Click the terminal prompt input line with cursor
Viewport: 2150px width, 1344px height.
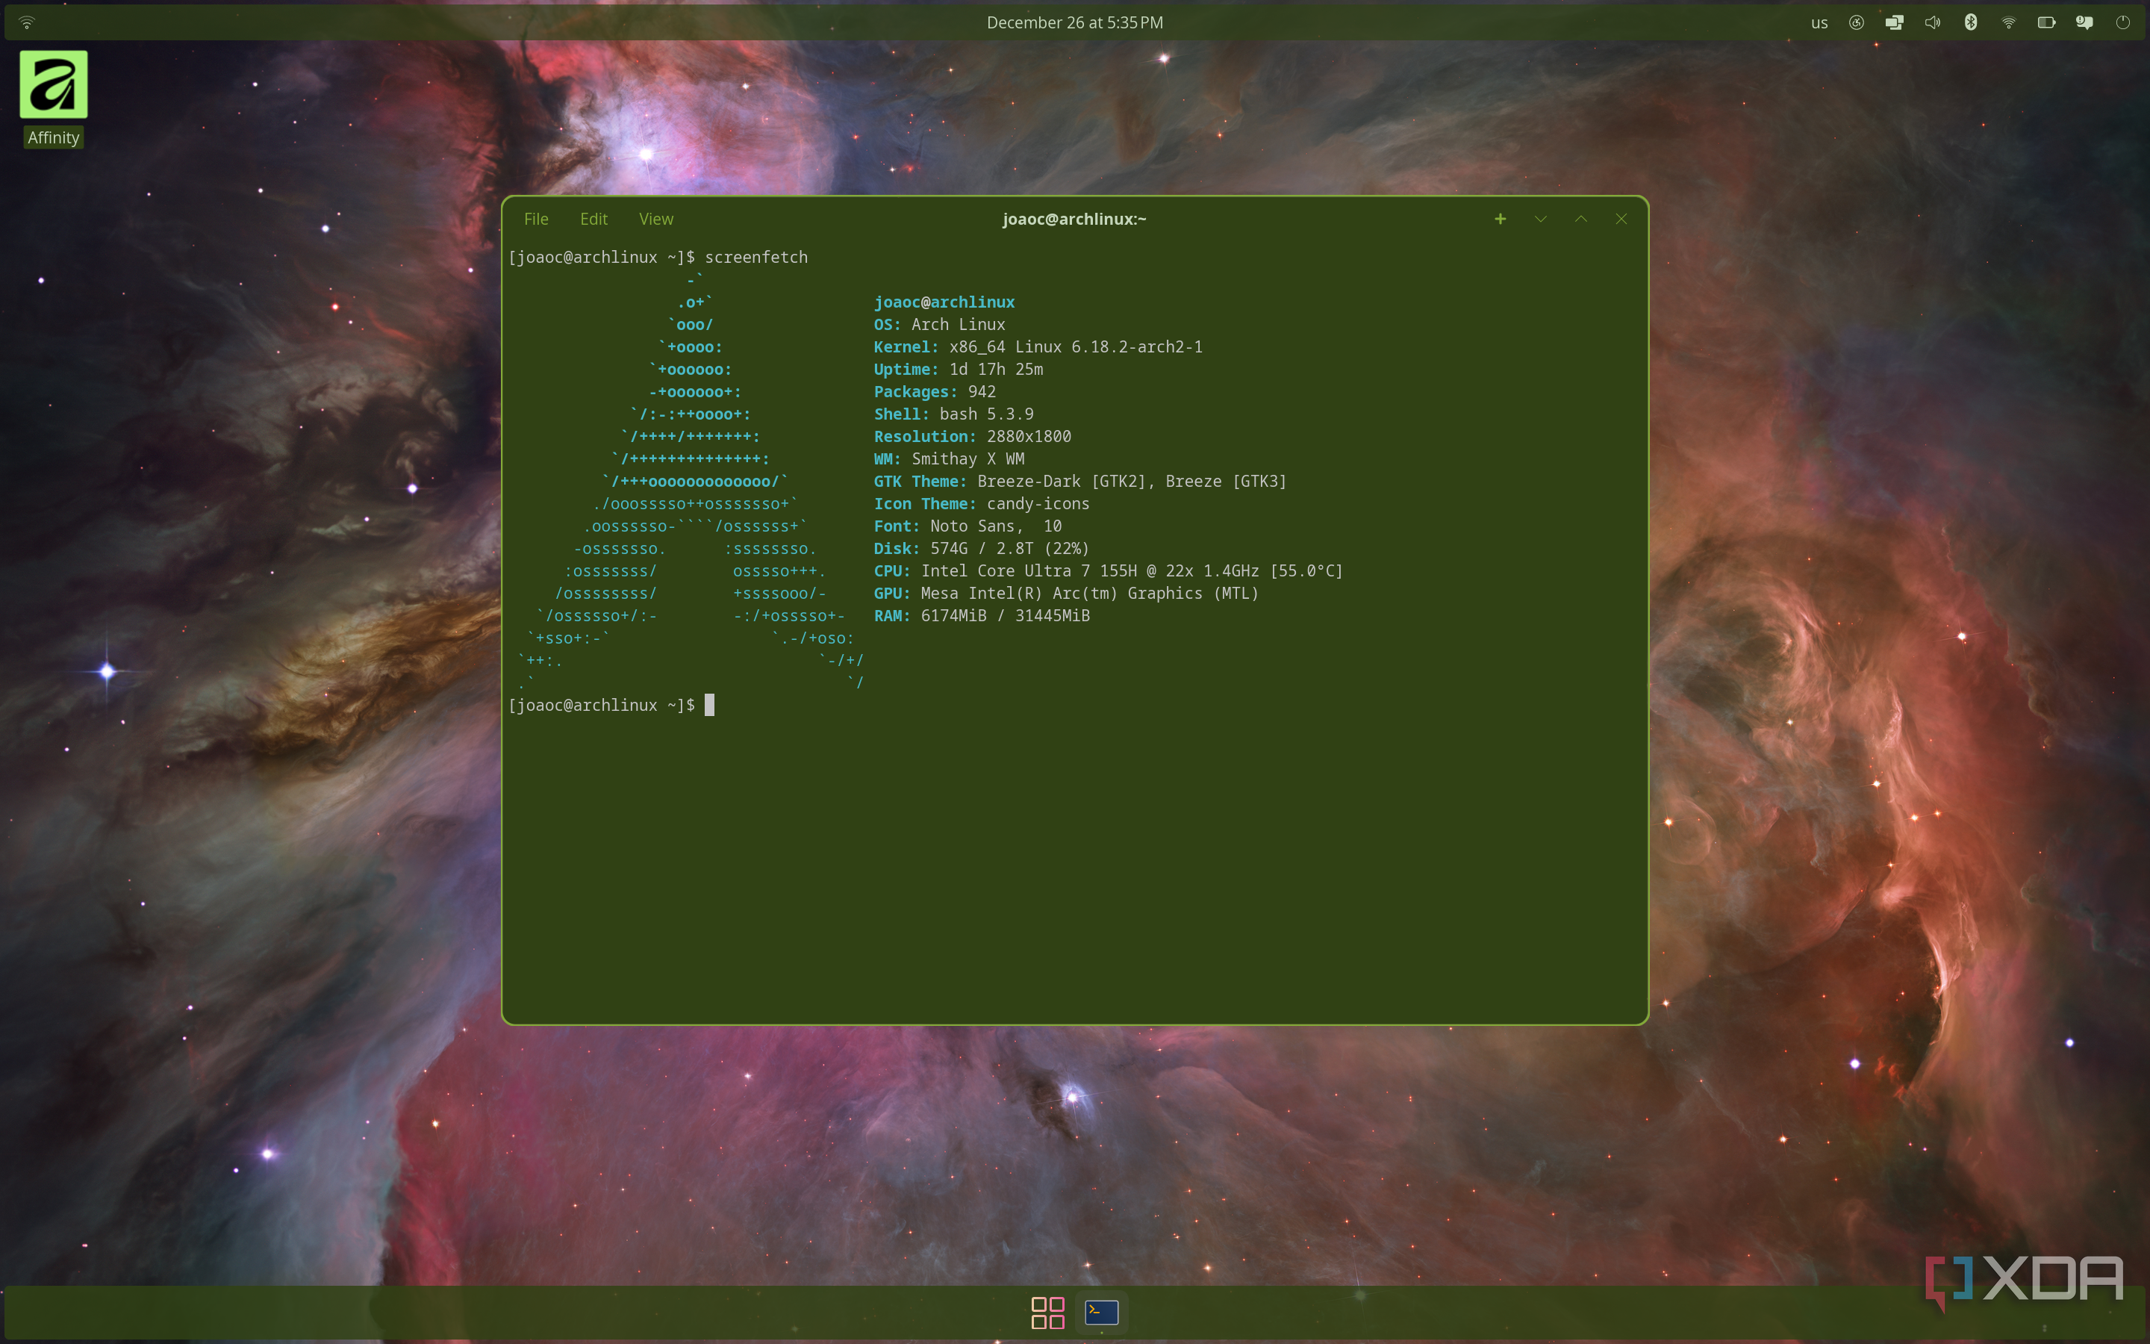point(611,705)
